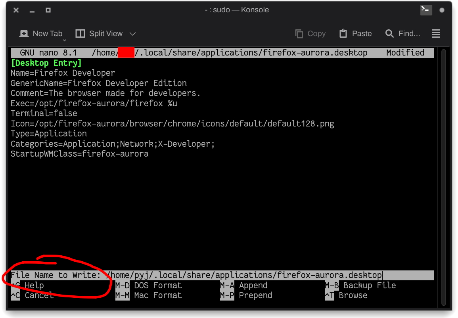Click the Paste clipboard button

pos(355,34)
